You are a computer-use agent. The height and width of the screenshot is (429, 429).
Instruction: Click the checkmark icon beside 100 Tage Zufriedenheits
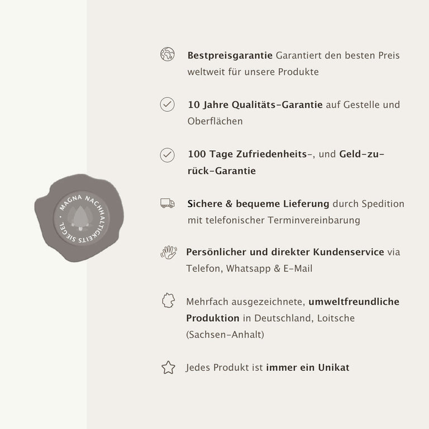click(x=168, y=155)
